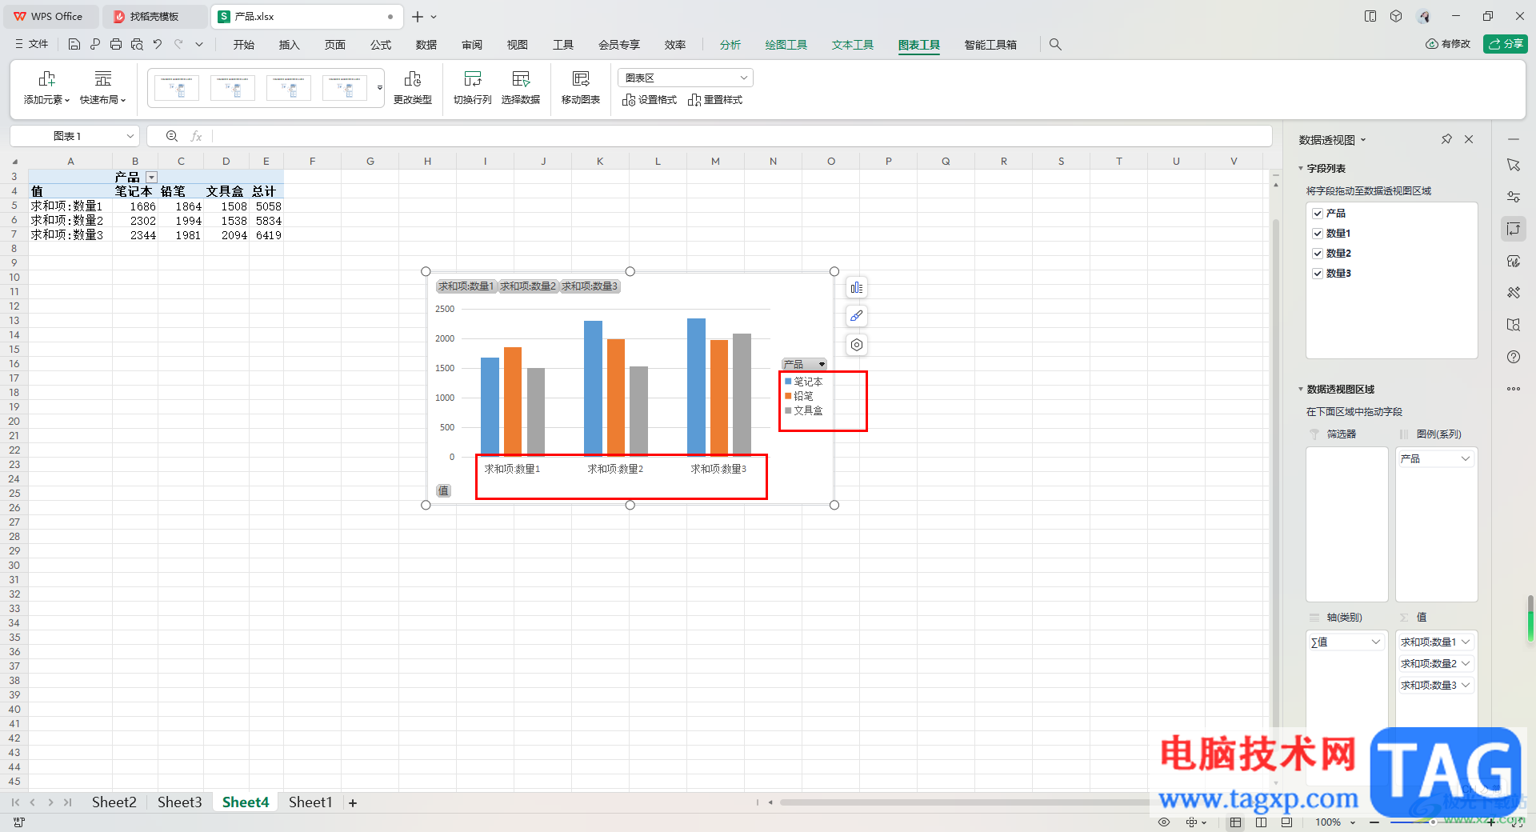Image resolution: width=1536 pixels, height=832 pixels.
Task: Click the zoom function icon in formula bar
Action: coord(172,136)
